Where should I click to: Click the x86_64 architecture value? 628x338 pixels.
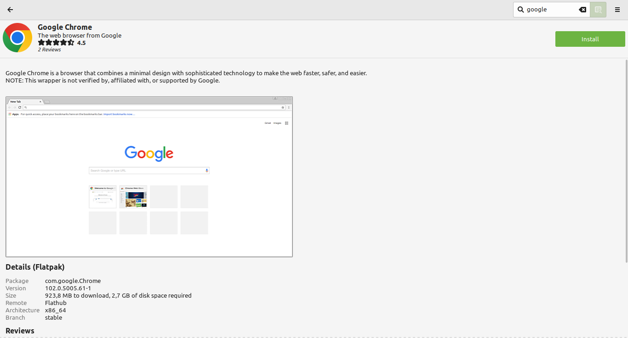coord(55,310)
